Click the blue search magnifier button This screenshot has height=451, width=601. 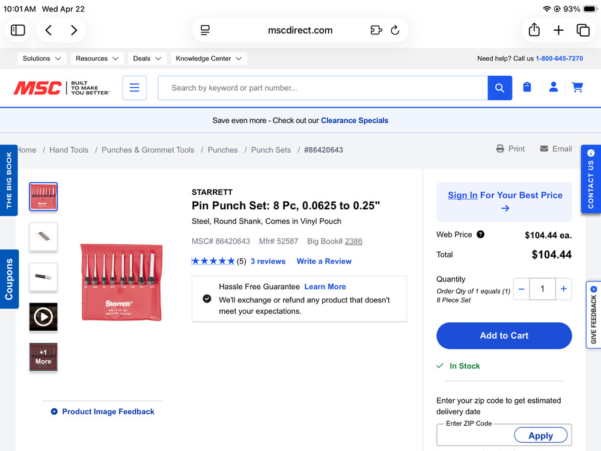(x=499, y=88)
